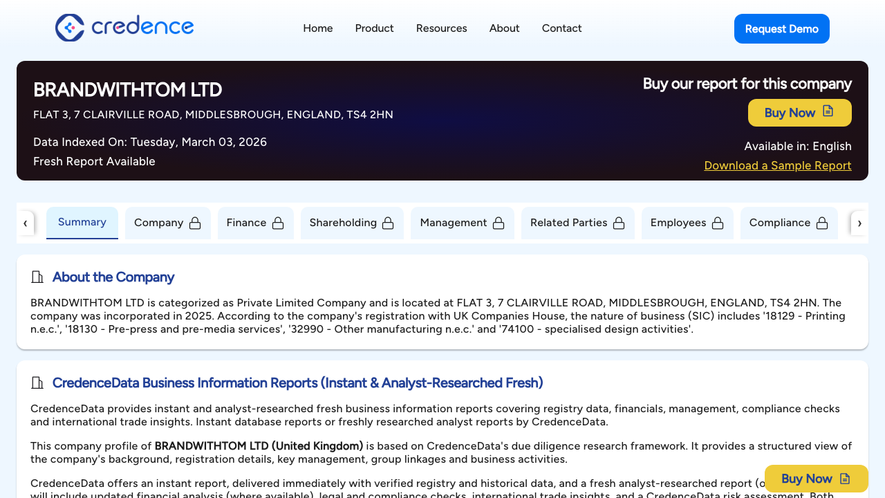Open the Download a Sample Report link
Viewport: 885px width, 498px height.
tap(777, 165)
